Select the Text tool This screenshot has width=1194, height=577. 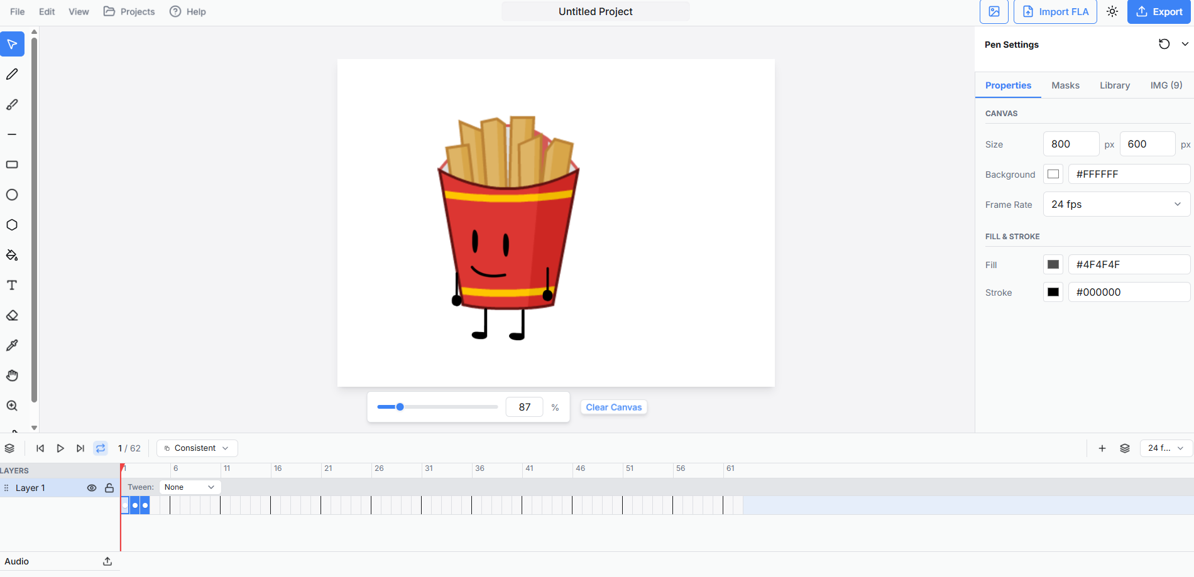12,285
